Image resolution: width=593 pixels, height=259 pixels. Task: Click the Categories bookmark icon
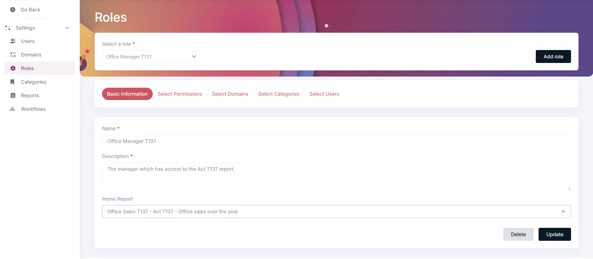13,82
